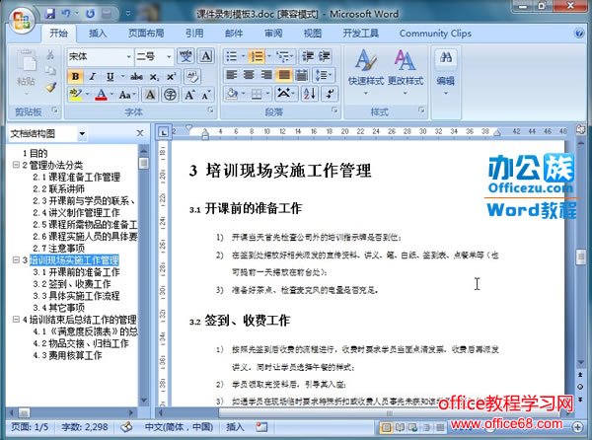Image resolution: width=592 pixels, height=440 pixels.
Task: Switch to the 视图 tab
Action: 313,34
